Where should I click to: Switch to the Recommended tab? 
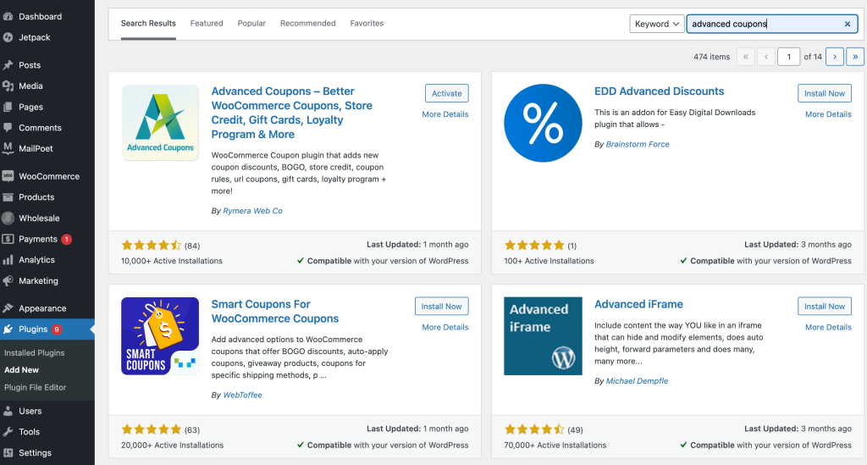[308, 23]
